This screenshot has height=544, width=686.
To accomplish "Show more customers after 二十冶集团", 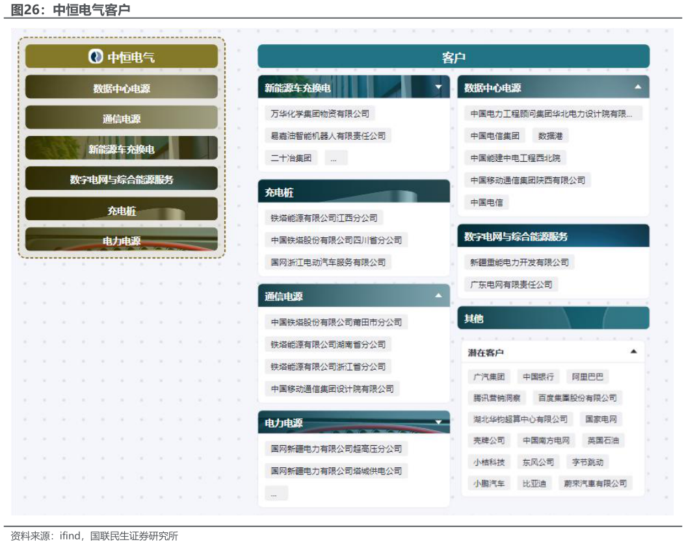I will (336, 159).
